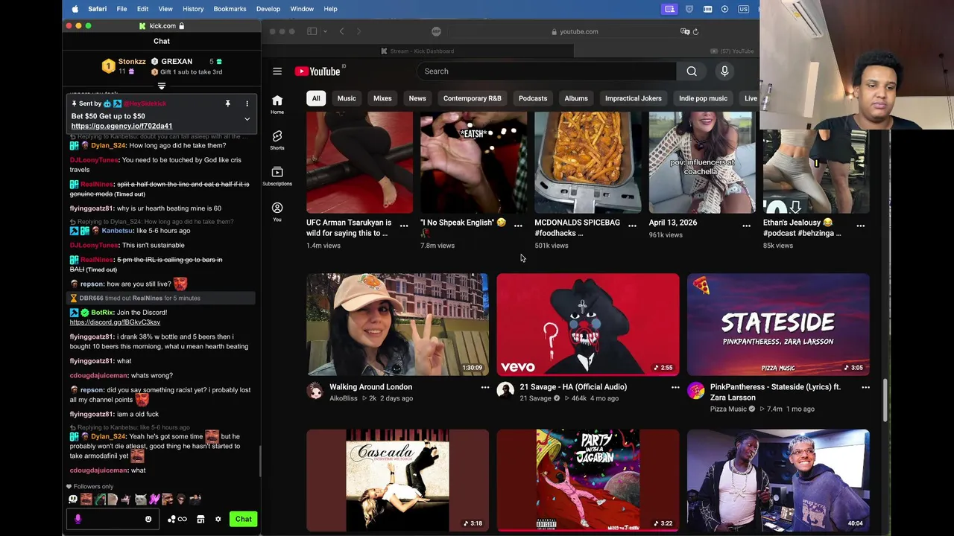The height and width of the screenshot is (536, 954).
Task: Click AikoBliss channel avatar
Action: (315, 391)
